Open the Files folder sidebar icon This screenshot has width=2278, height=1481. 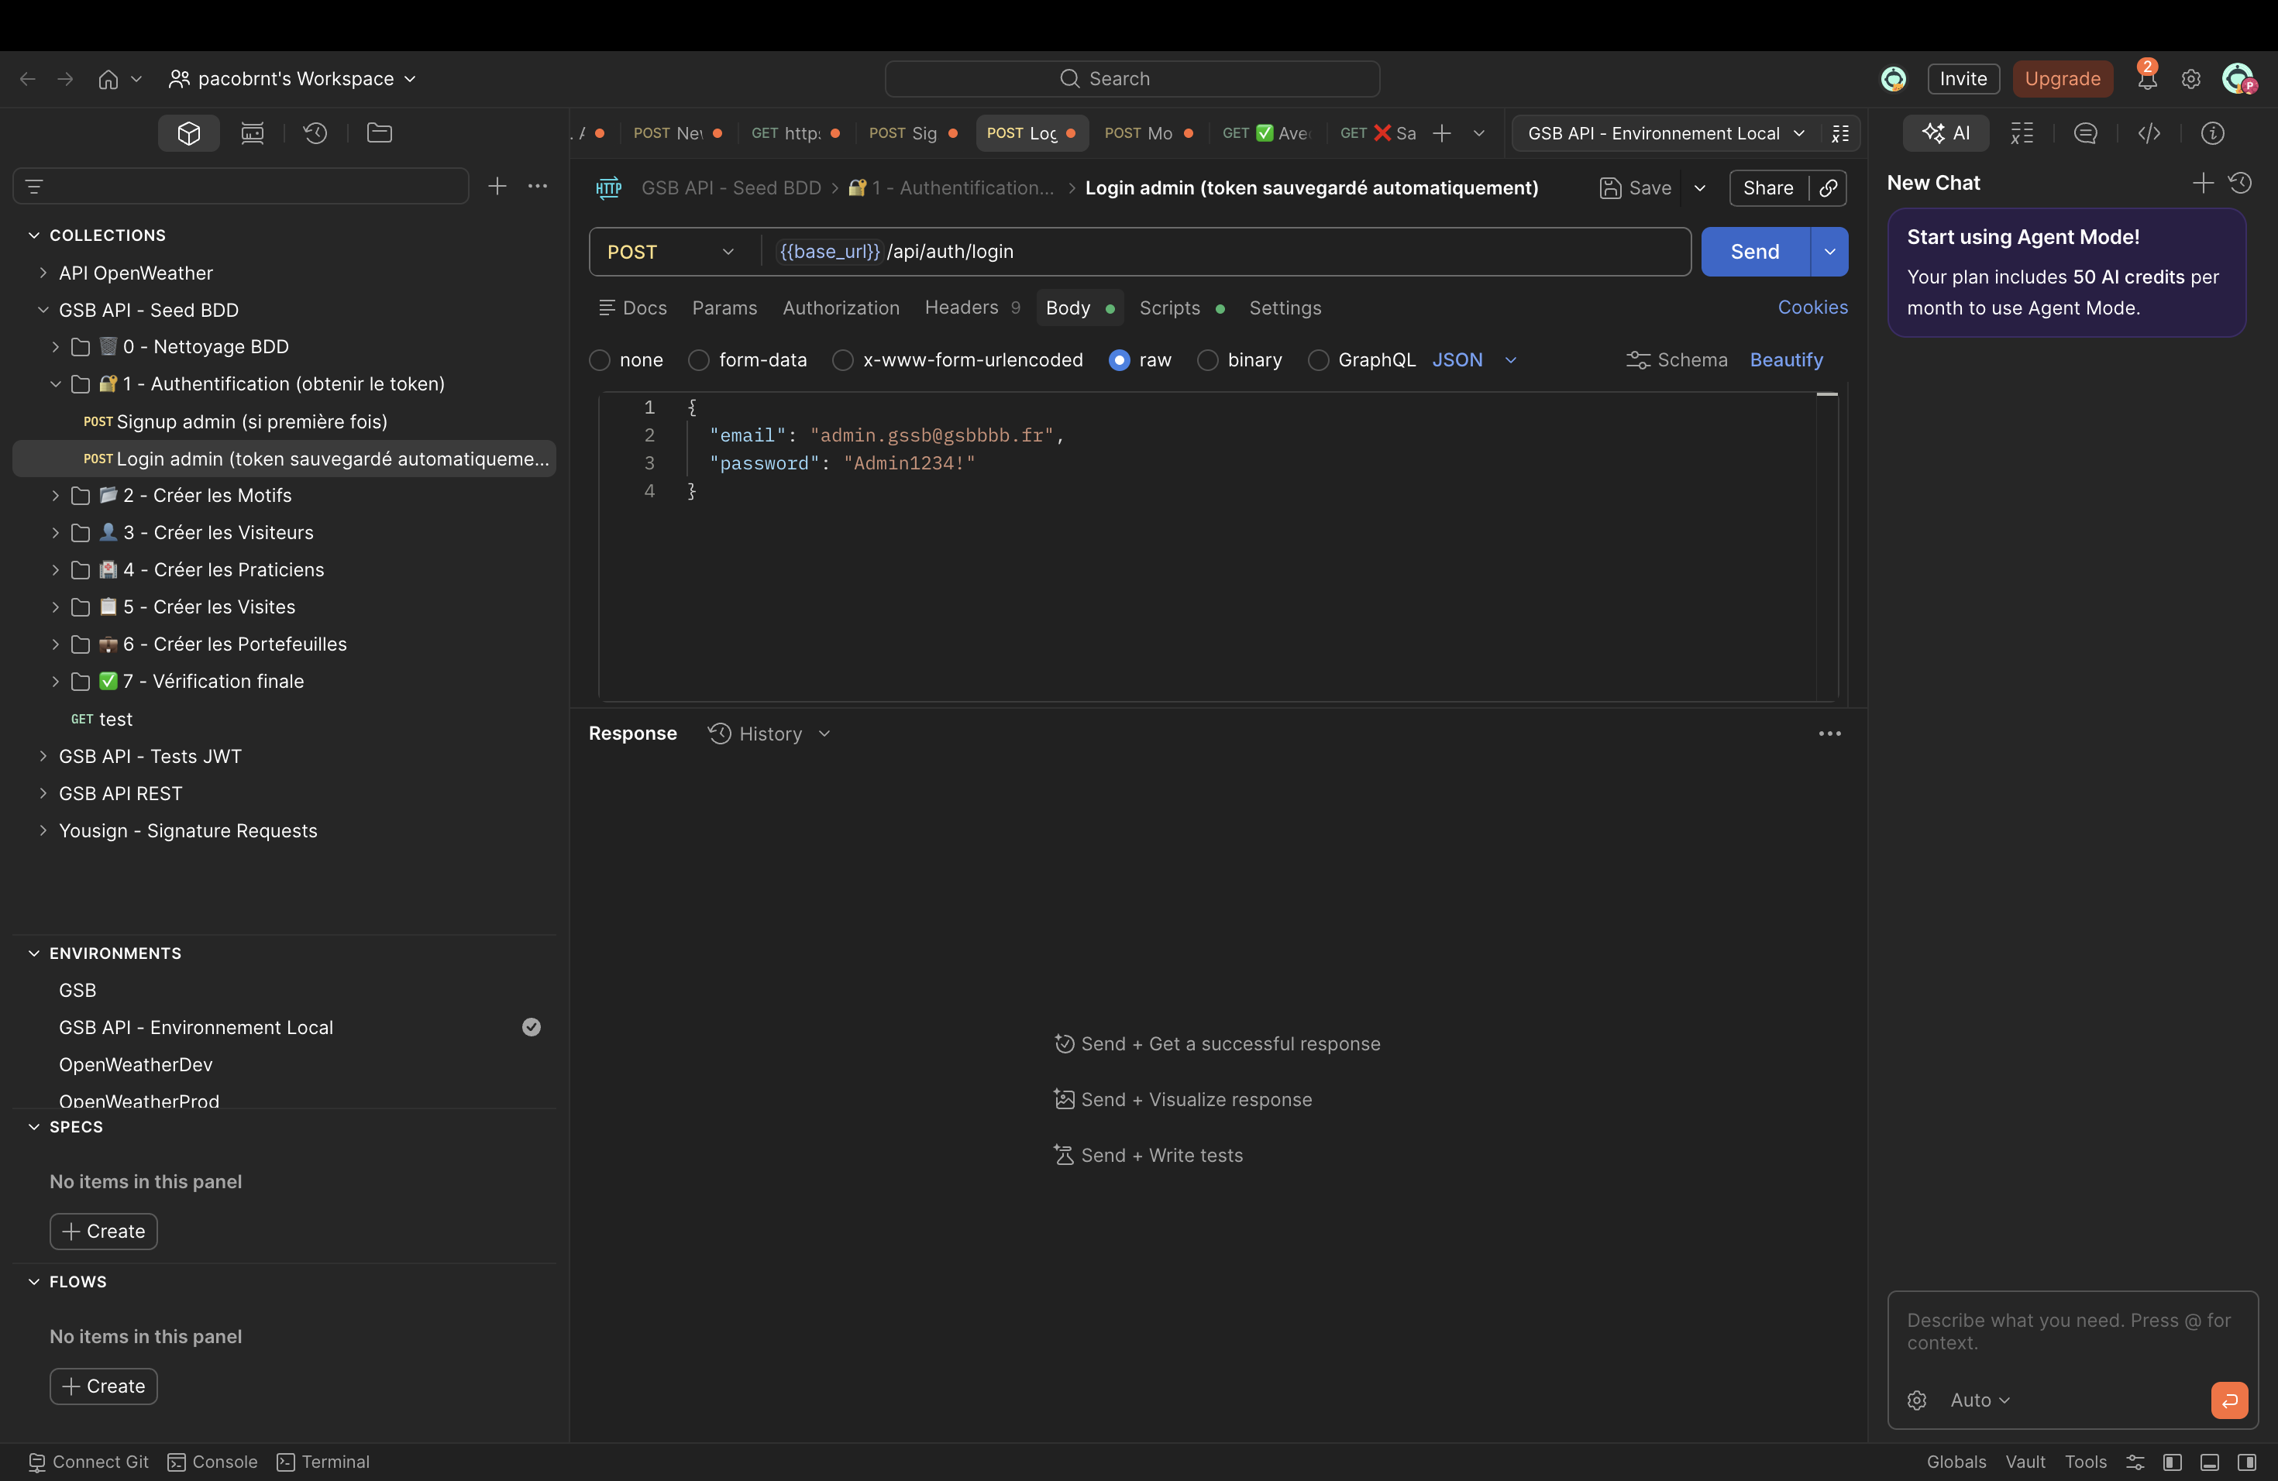pos(380,133)
